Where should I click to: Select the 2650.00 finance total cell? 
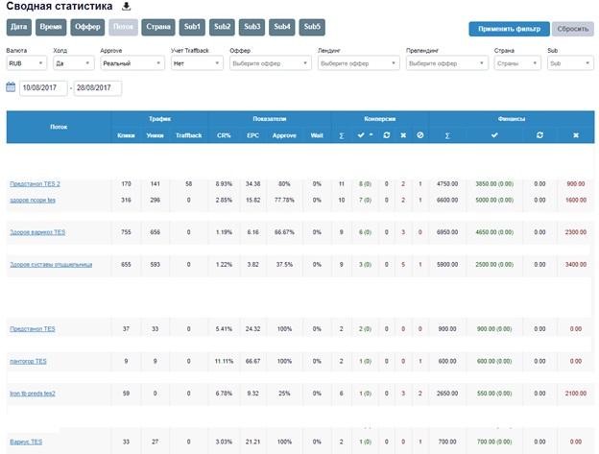(447, 394)
